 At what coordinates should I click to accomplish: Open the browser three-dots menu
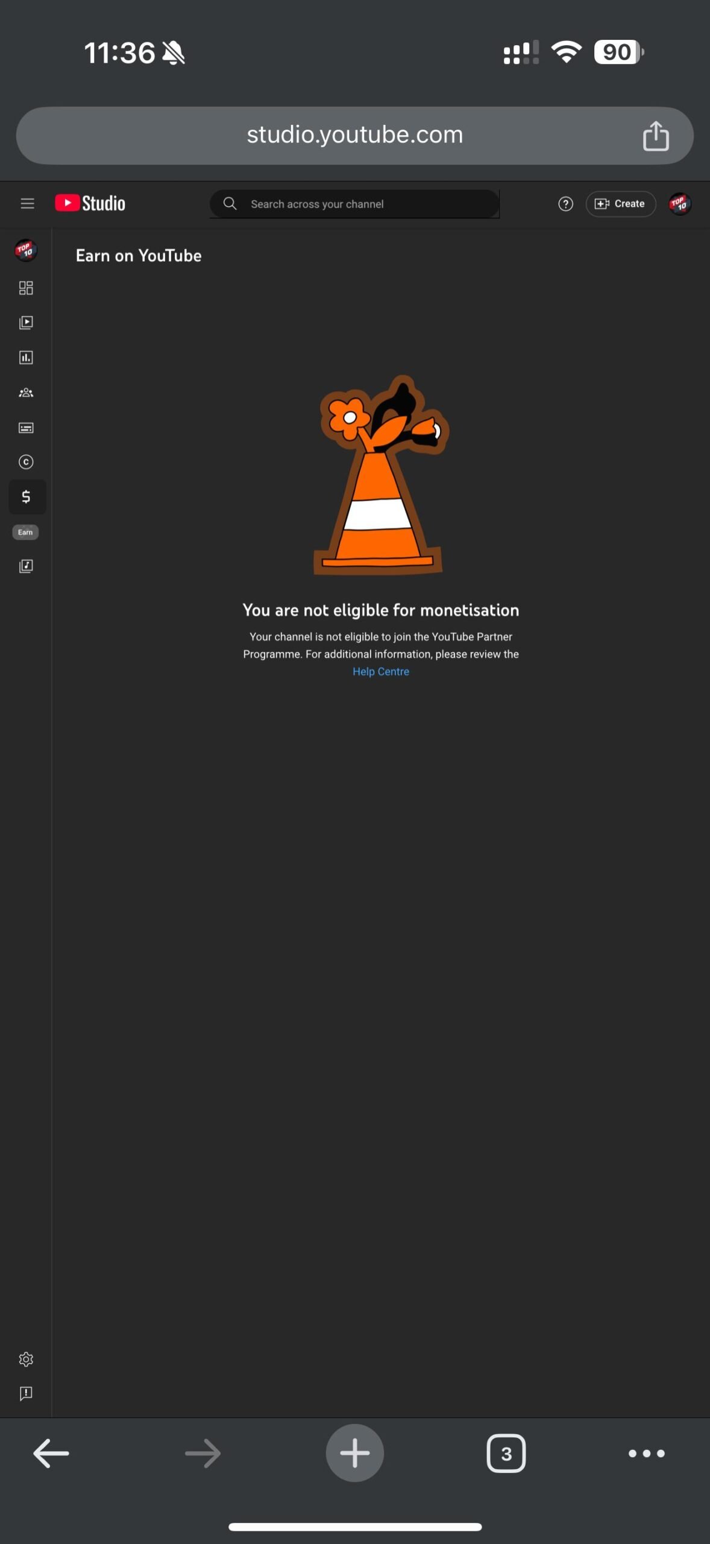(647, 1454)
